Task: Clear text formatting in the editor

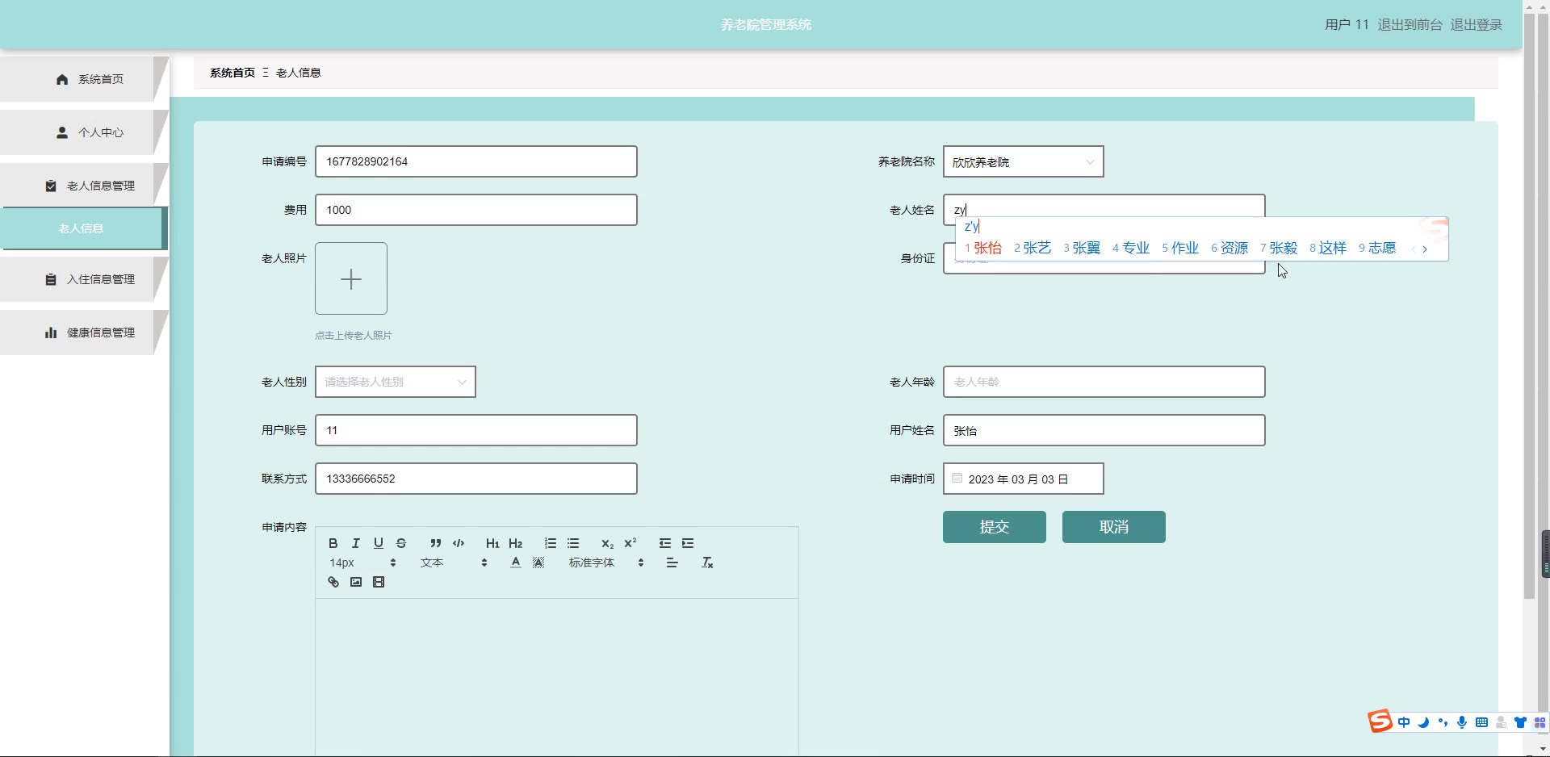Action: coord(707,563)
